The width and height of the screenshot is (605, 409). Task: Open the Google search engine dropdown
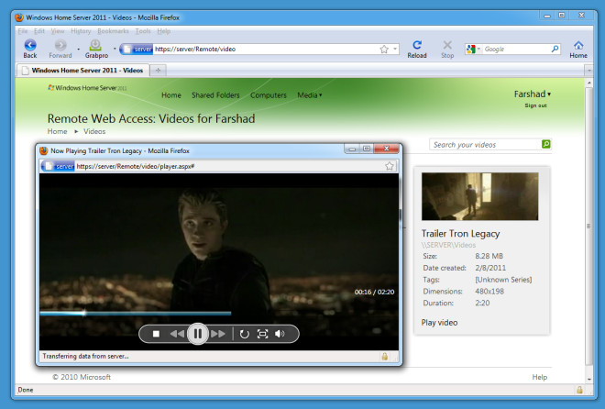point(473,49)
